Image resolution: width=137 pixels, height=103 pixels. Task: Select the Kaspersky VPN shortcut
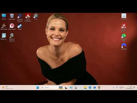(x=124, y=37)
